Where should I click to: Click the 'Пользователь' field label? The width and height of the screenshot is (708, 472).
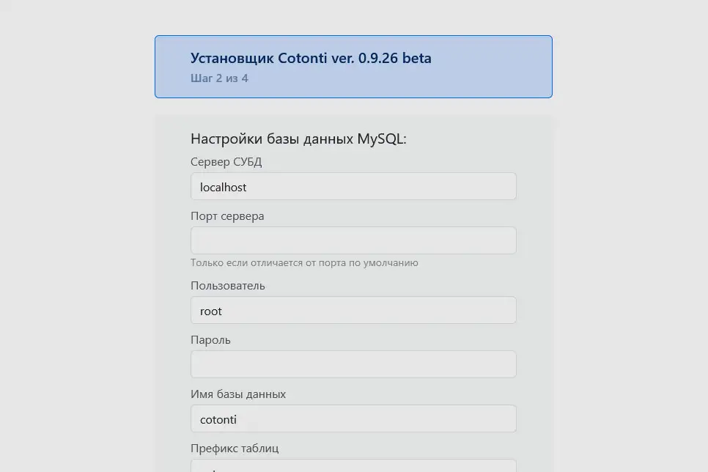tap(227, 285)
